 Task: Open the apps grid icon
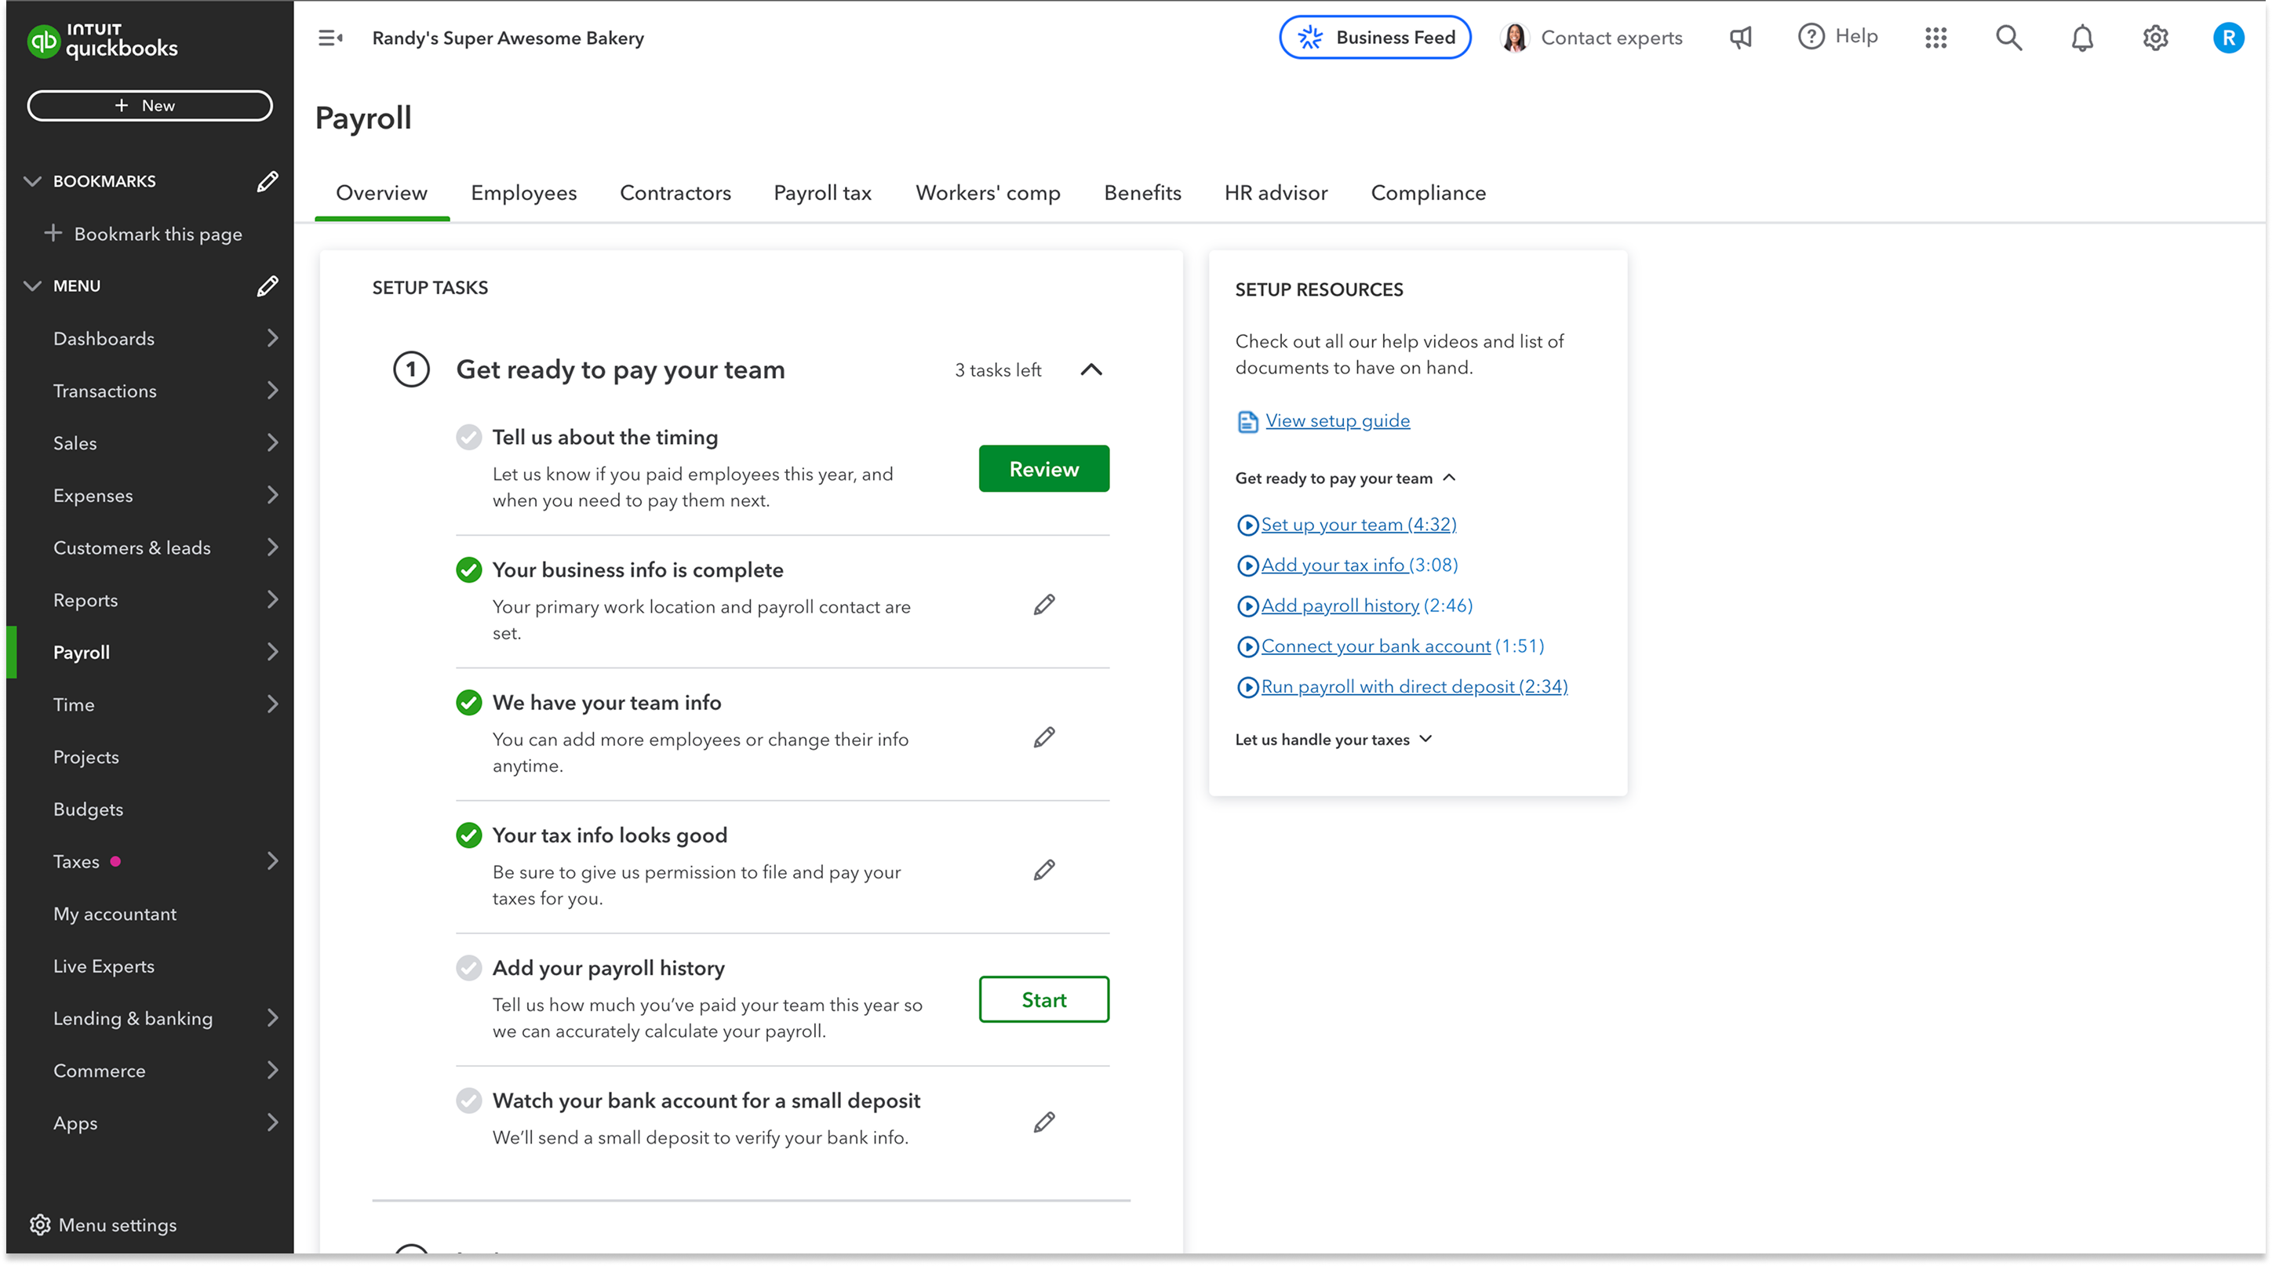tap(1936, 37)
